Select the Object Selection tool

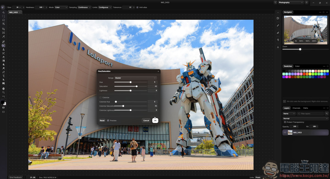point(4,24)
